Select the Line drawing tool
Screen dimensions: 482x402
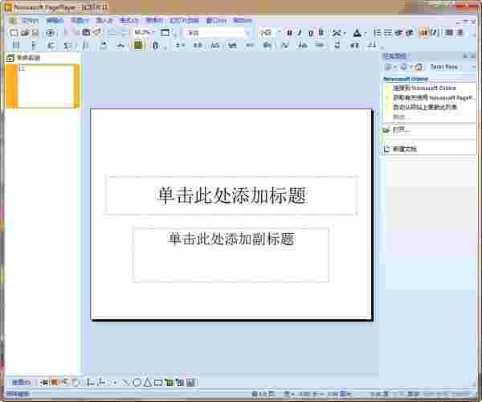click(126, 383)
